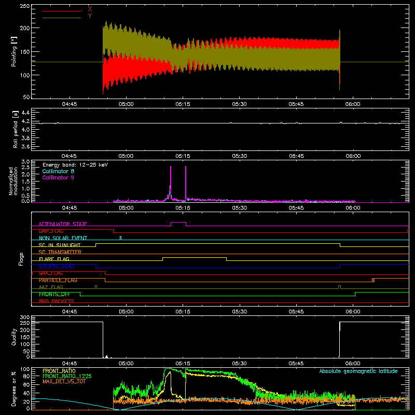Click the GAP_FLAG label

(51, 231)
